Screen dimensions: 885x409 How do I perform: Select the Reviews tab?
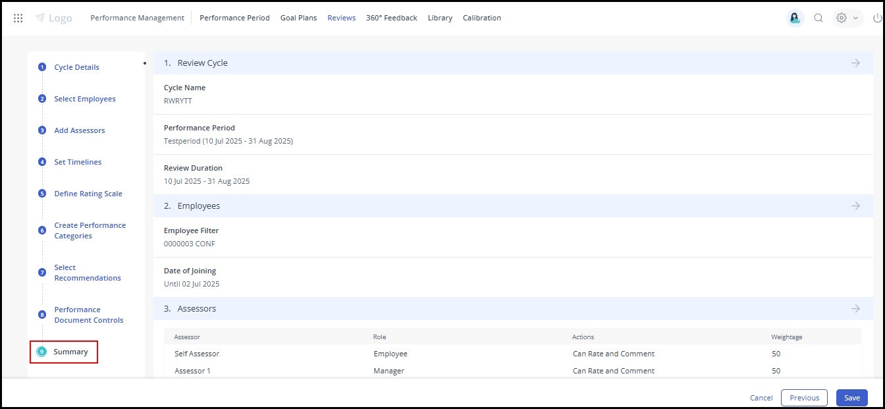pyautogui.click(x=342, y=18)
